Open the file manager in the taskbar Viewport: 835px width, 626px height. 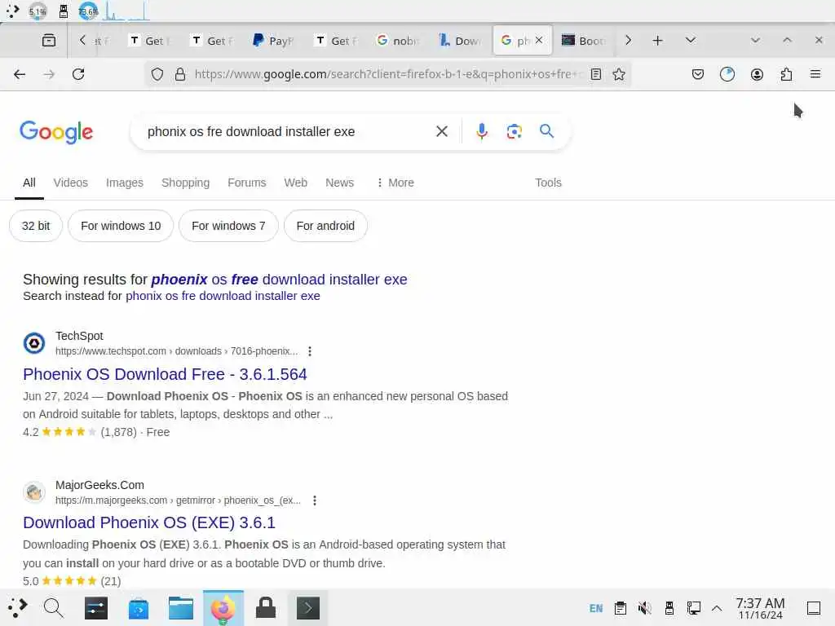tap(180, 608)
